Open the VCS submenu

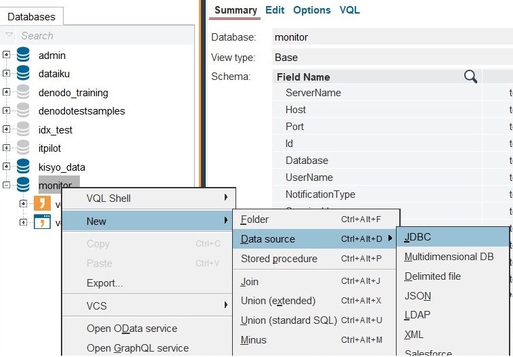click(148, 306)
